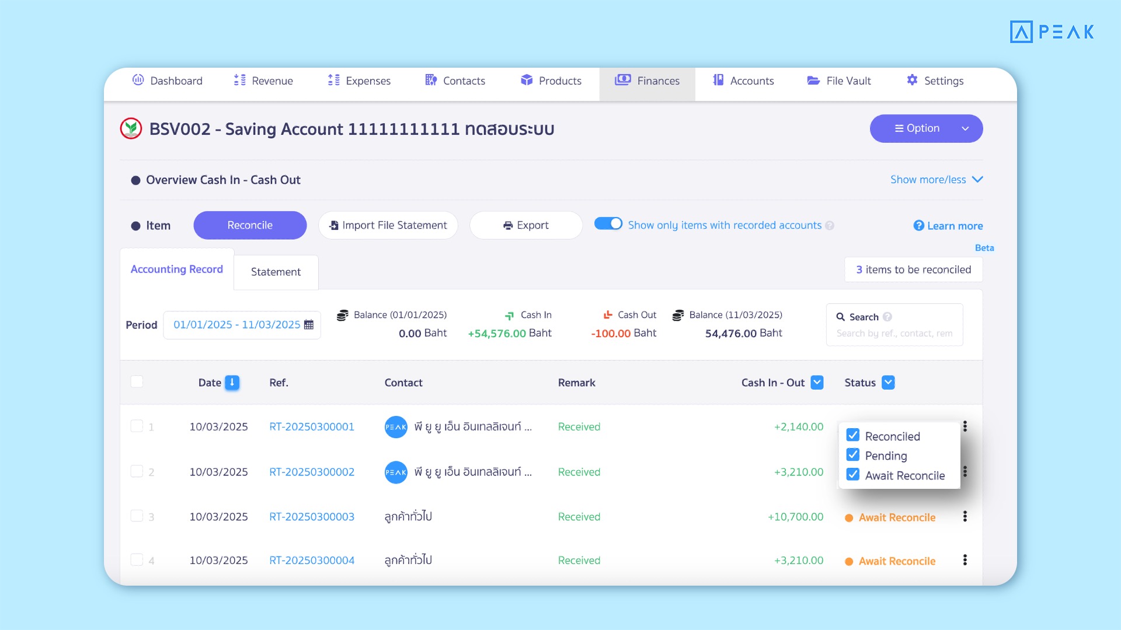Open three-dot menu for RT-20250300003 row
The height and width of the screenshot is (630, 1121).
(965, 516)
